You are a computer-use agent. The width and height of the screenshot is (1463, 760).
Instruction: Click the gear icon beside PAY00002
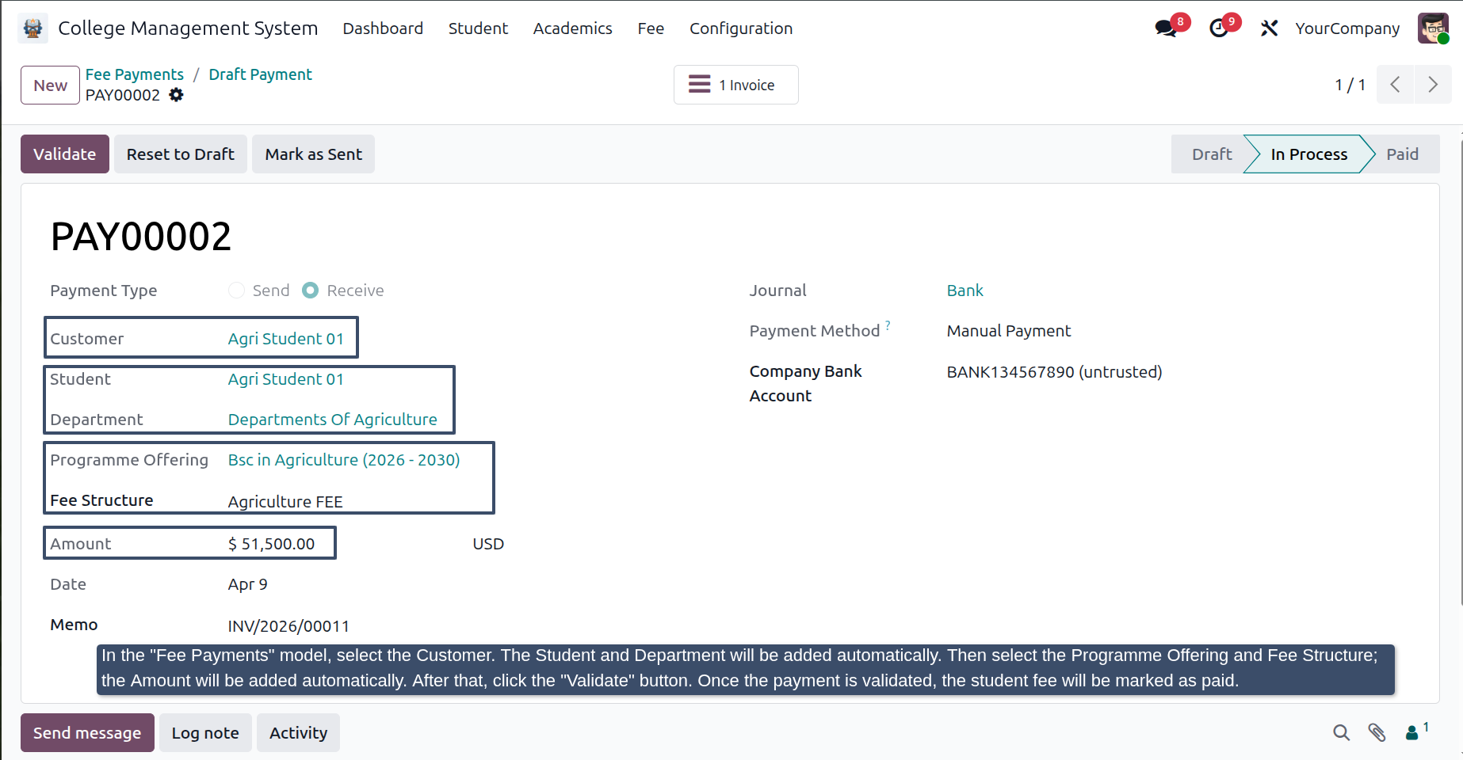point(176,95)
